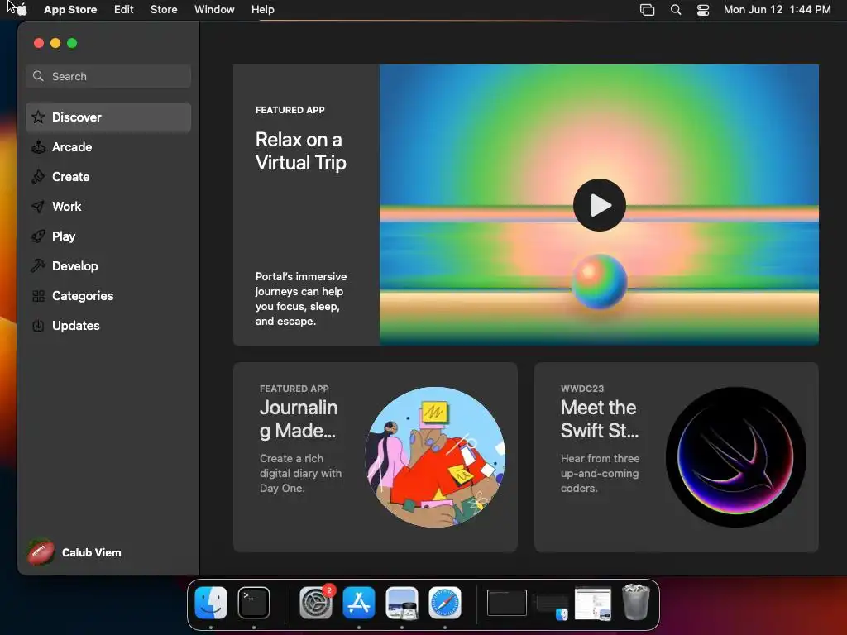
Task: Click the date and time in menu bar
Action: (778, 10)
